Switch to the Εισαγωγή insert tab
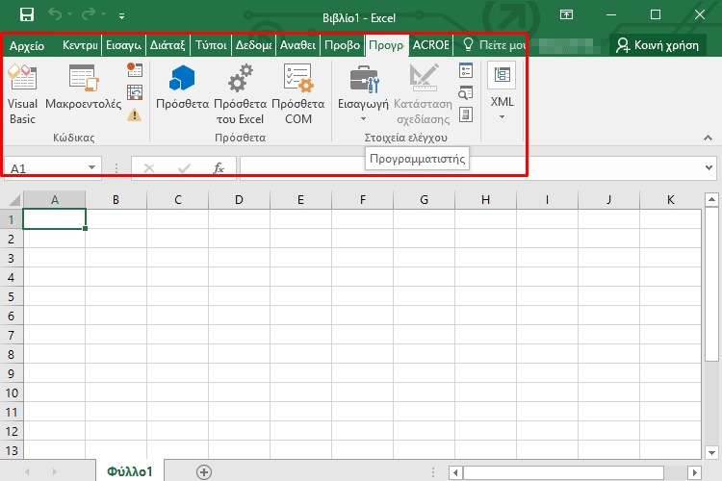This screenshot has width=722, height=481. [x=123, y=45]
